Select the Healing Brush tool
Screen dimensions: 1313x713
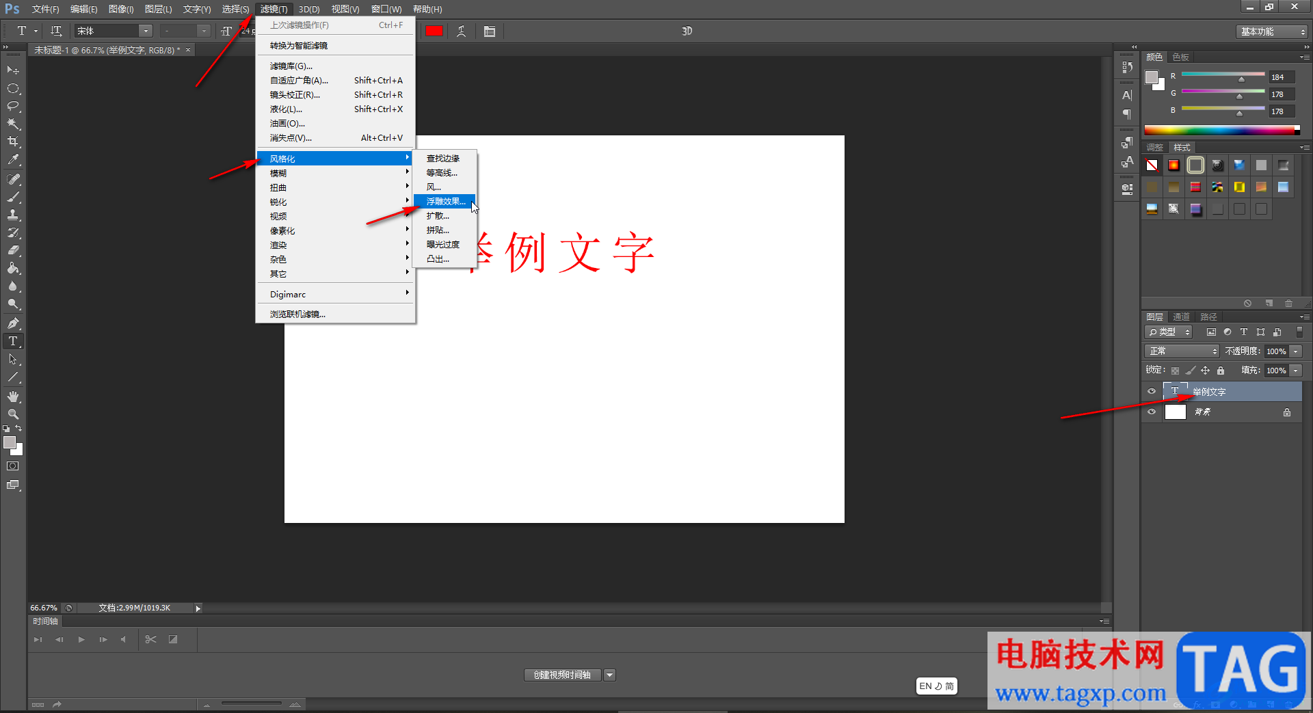pos(13,179)
